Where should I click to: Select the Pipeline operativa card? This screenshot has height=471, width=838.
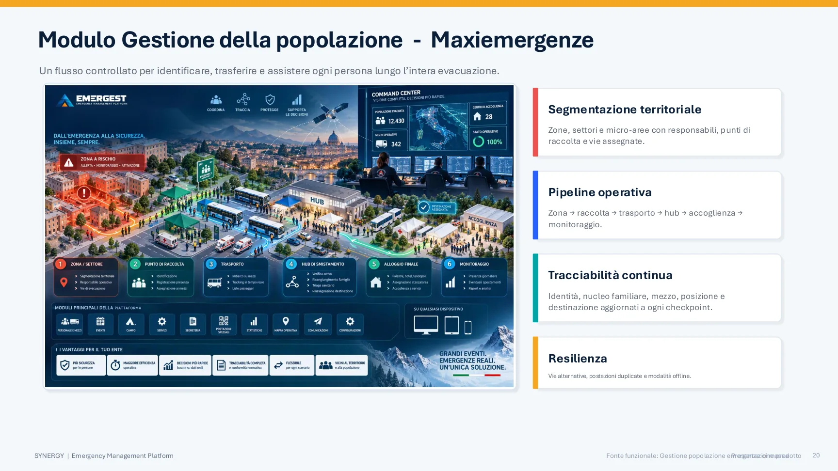(657, 205)
